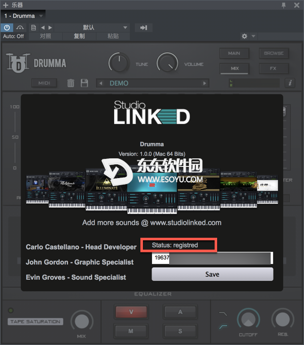This screenshot has height=345, width=304.
Task: Click the Illuminati plugin thumbnail
Action: point(107,190)
